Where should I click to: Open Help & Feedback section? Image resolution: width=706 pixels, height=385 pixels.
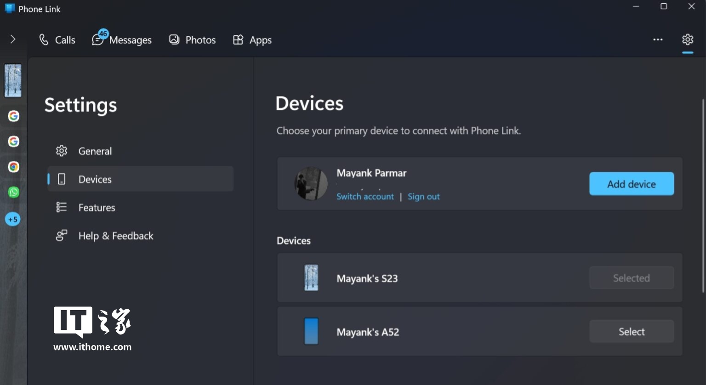pyautogui.click(x=115, y=236)
